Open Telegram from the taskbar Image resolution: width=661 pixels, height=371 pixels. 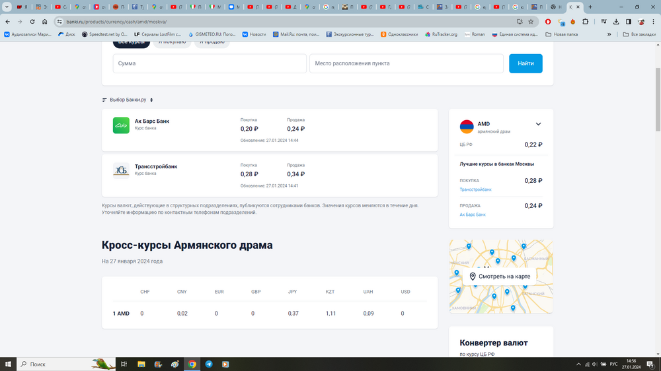pyautogui.click(x=209, y=364)
